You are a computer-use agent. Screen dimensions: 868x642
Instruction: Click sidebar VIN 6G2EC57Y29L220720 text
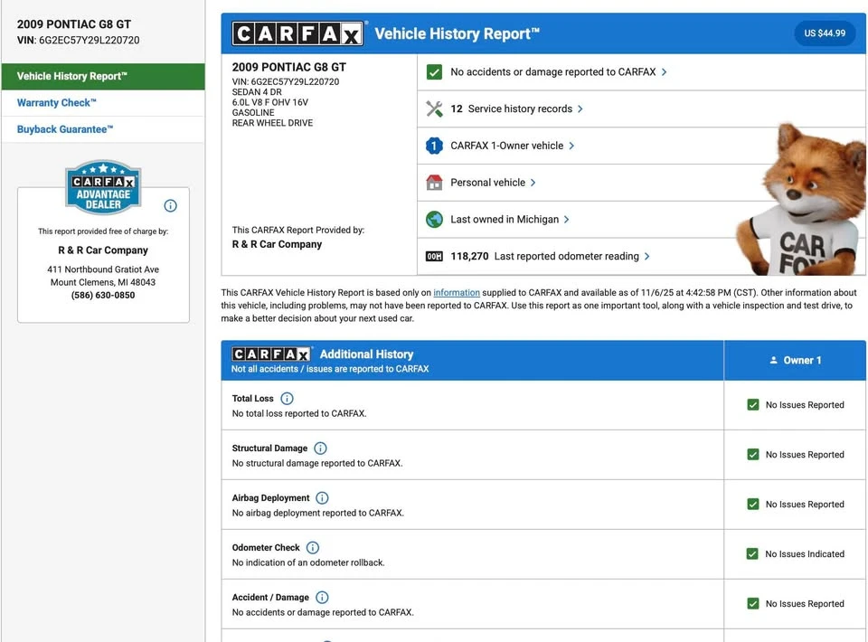click(x=78, y=41)
